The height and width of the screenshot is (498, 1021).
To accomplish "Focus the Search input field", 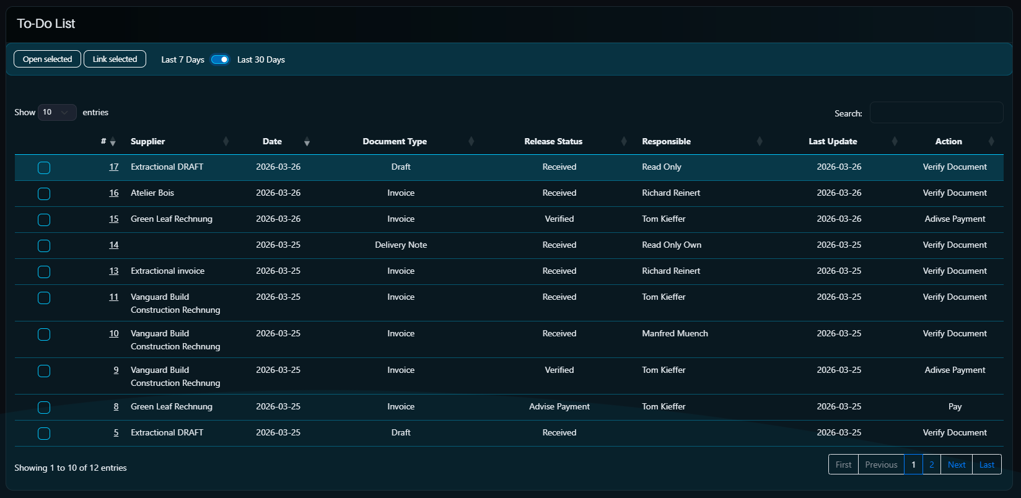I will click(936, 113).
